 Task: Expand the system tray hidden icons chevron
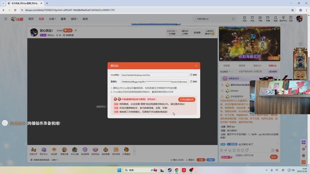coord(267,170)
